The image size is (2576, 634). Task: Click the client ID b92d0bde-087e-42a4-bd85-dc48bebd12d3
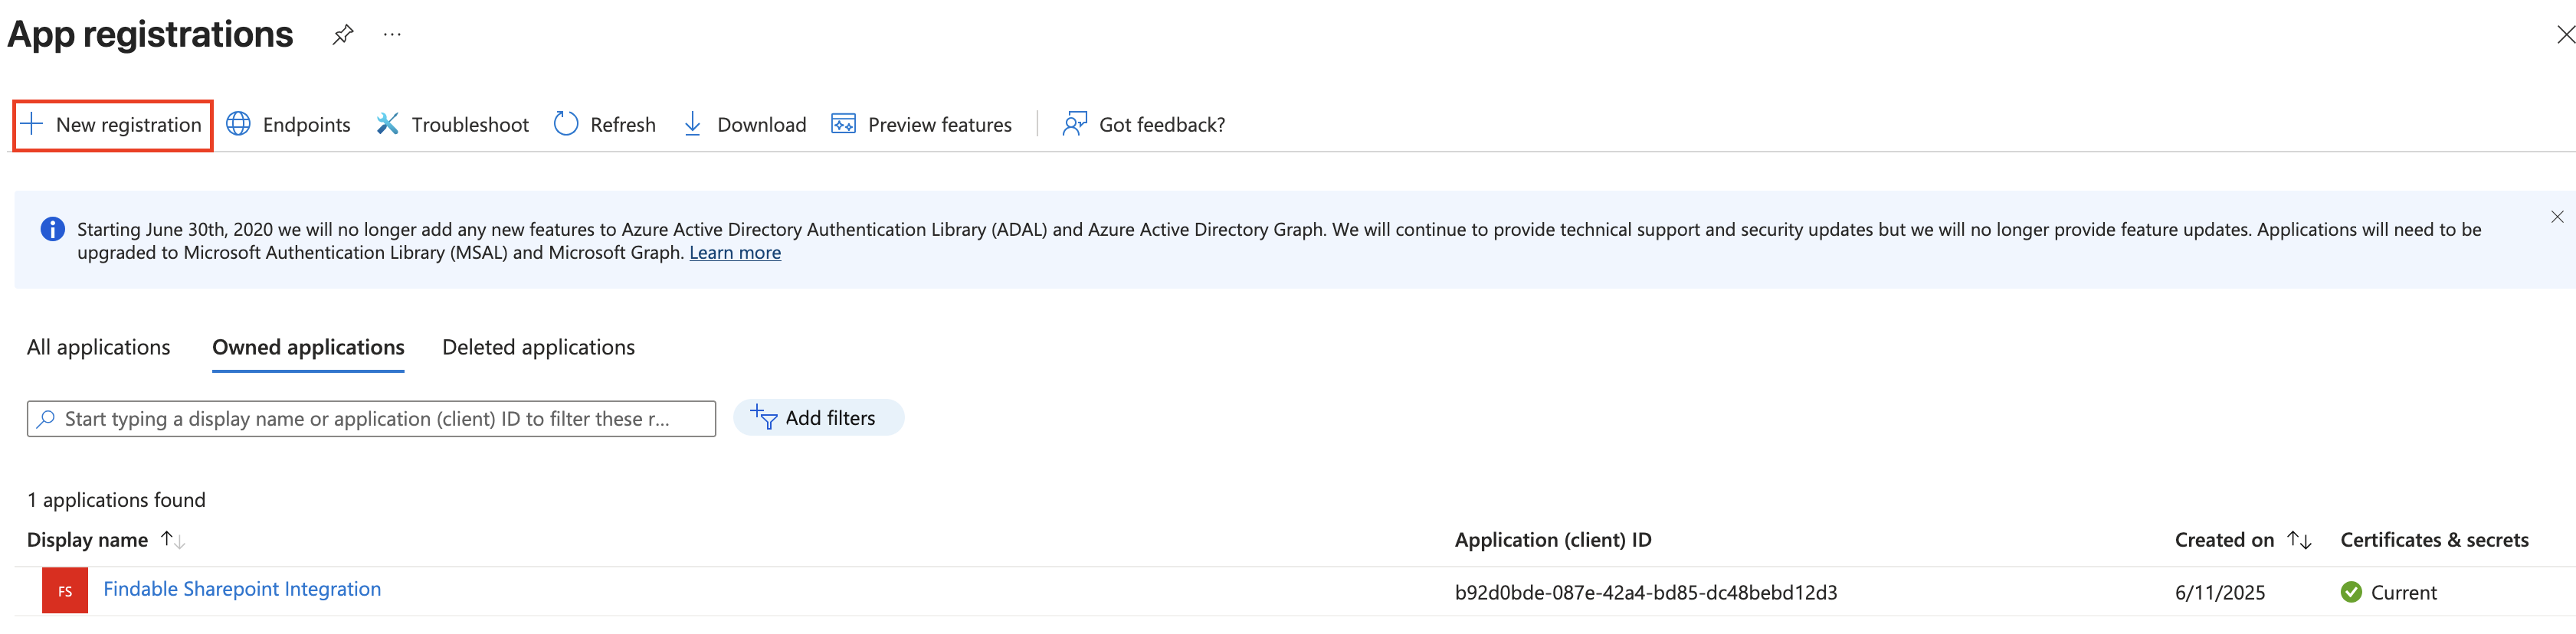pyautogui.click(x=1646, y=592)
